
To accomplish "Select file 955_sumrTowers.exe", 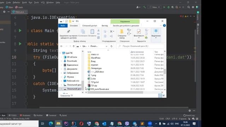I will 100,89.
